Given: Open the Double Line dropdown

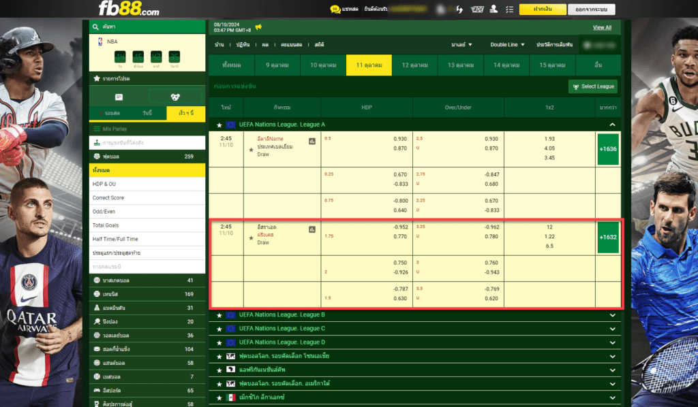Looking at the screenshot, I should [x=507, y=44].
